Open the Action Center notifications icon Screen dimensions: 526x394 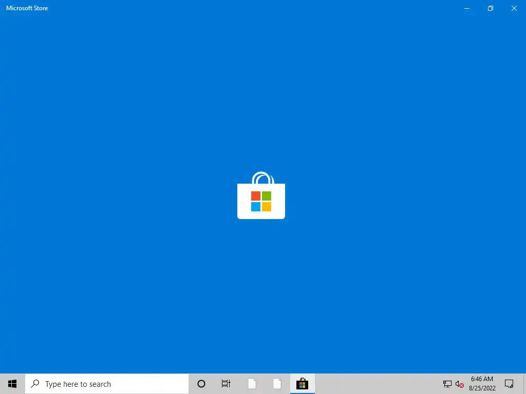509,384
